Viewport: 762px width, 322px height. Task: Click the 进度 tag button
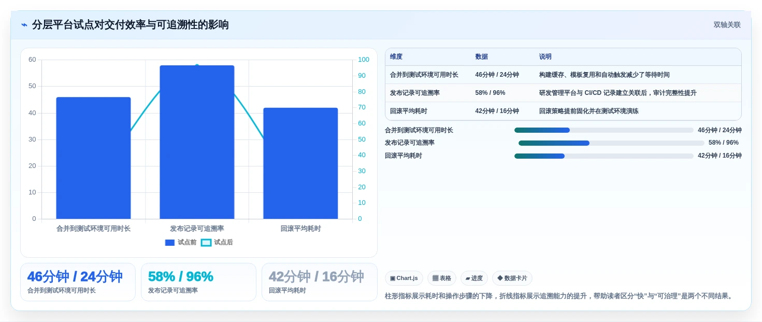[474, 278]
